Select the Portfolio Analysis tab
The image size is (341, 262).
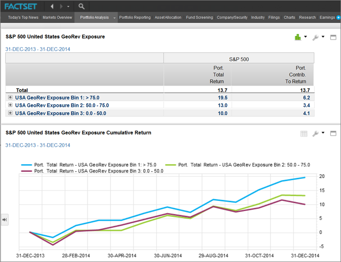[94, 17]
